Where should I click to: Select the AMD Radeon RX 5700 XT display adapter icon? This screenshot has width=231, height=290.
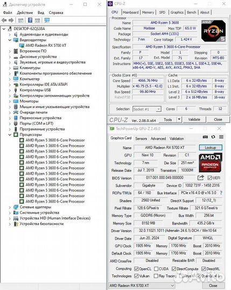[22, 46]
